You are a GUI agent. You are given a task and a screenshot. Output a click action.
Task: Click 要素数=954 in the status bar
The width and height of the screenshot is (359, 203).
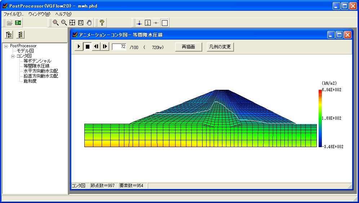click(132, 186)
